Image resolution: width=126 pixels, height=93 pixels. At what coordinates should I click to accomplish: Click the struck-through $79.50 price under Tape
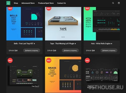point(50,51)
